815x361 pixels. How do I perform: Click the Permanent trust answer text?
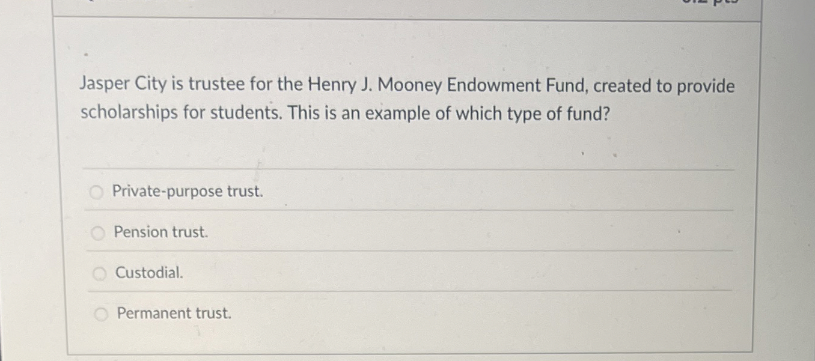(173, 313)
